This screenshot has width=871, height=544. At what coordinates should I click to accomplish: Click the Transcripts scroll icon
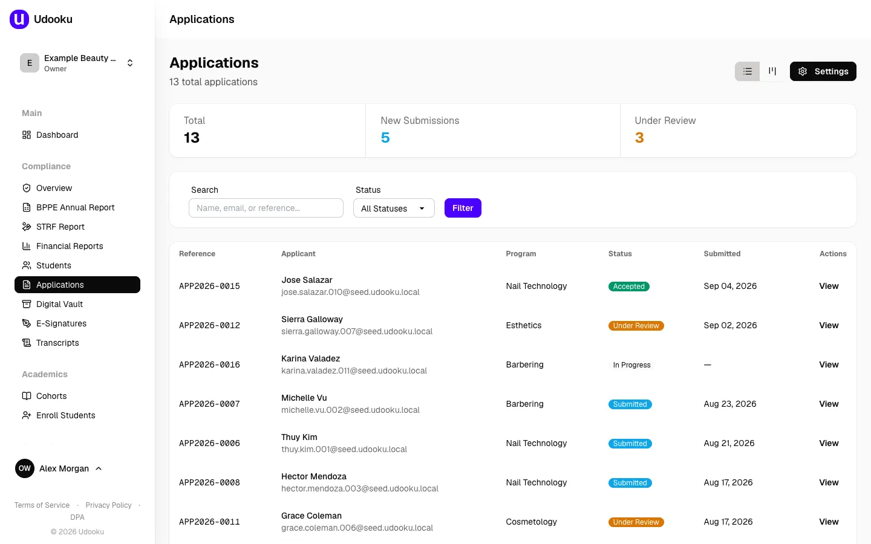[x=27, y=343]
